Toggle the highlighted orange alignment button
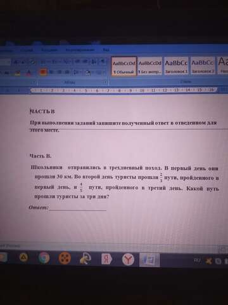This screenshot has height=305, width=228. [43, 72]
